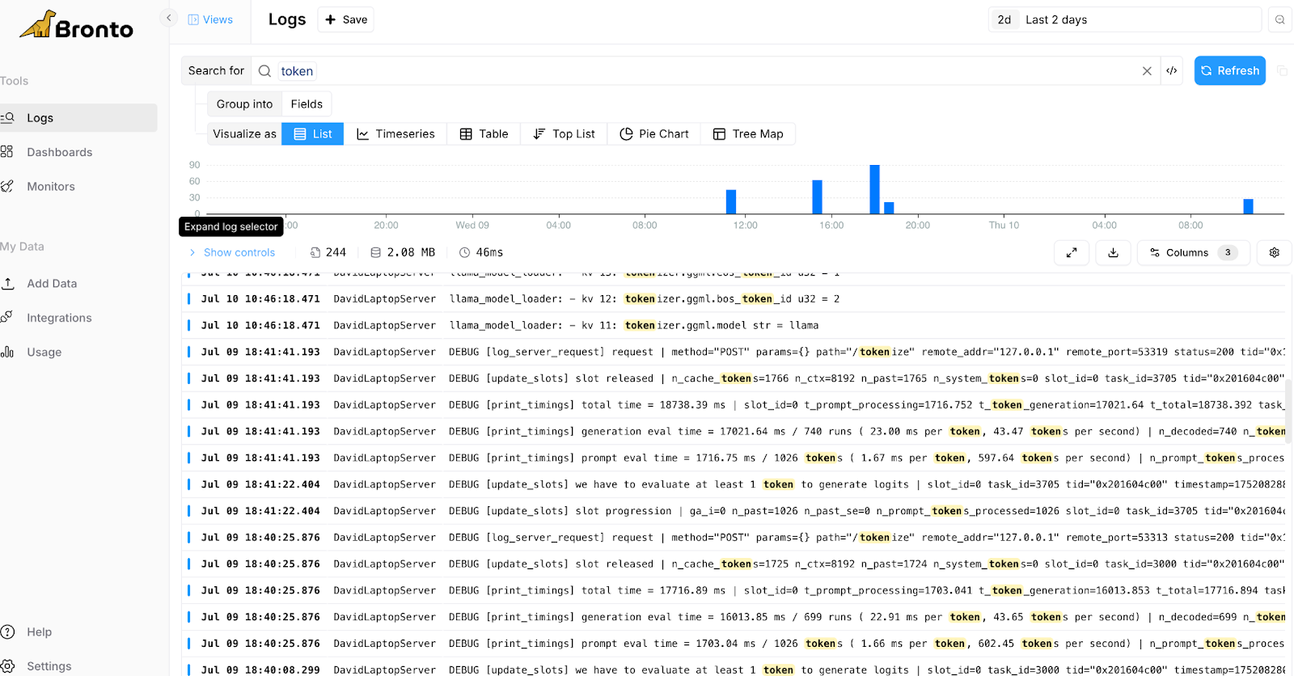This screenshot has width=1294, height=676.
Task: Switch visualization to Pie Chart
Action: click(653, 134)
